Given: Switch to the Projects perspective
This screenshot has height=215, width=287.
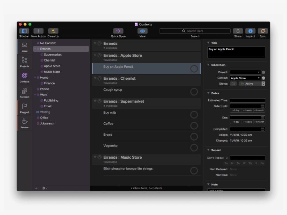Looking at the screenshot, I should point(24,62).
